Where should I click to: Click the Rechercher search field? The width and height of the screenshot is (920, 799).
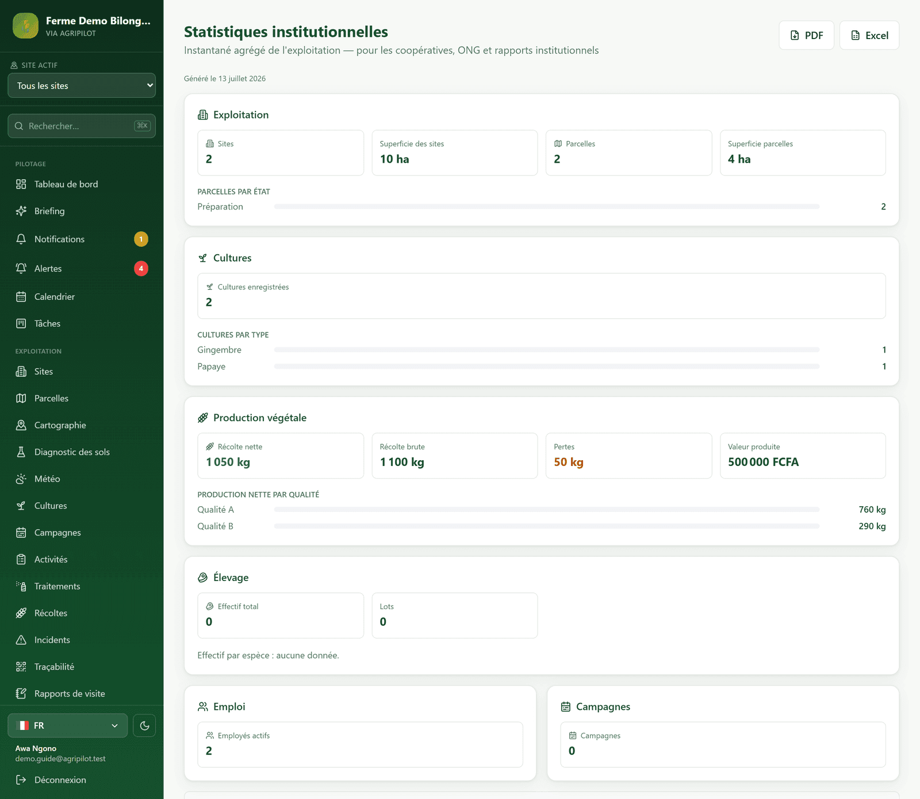[82, 126]
